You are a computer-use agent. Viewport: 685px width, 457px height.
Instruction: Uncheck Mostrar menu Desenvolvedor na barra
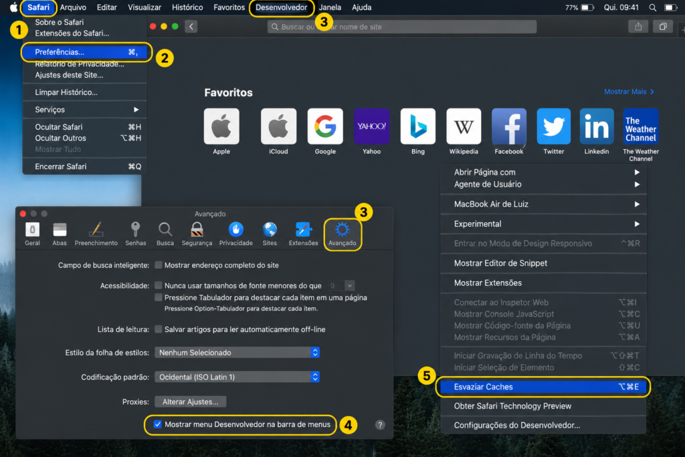158,424
